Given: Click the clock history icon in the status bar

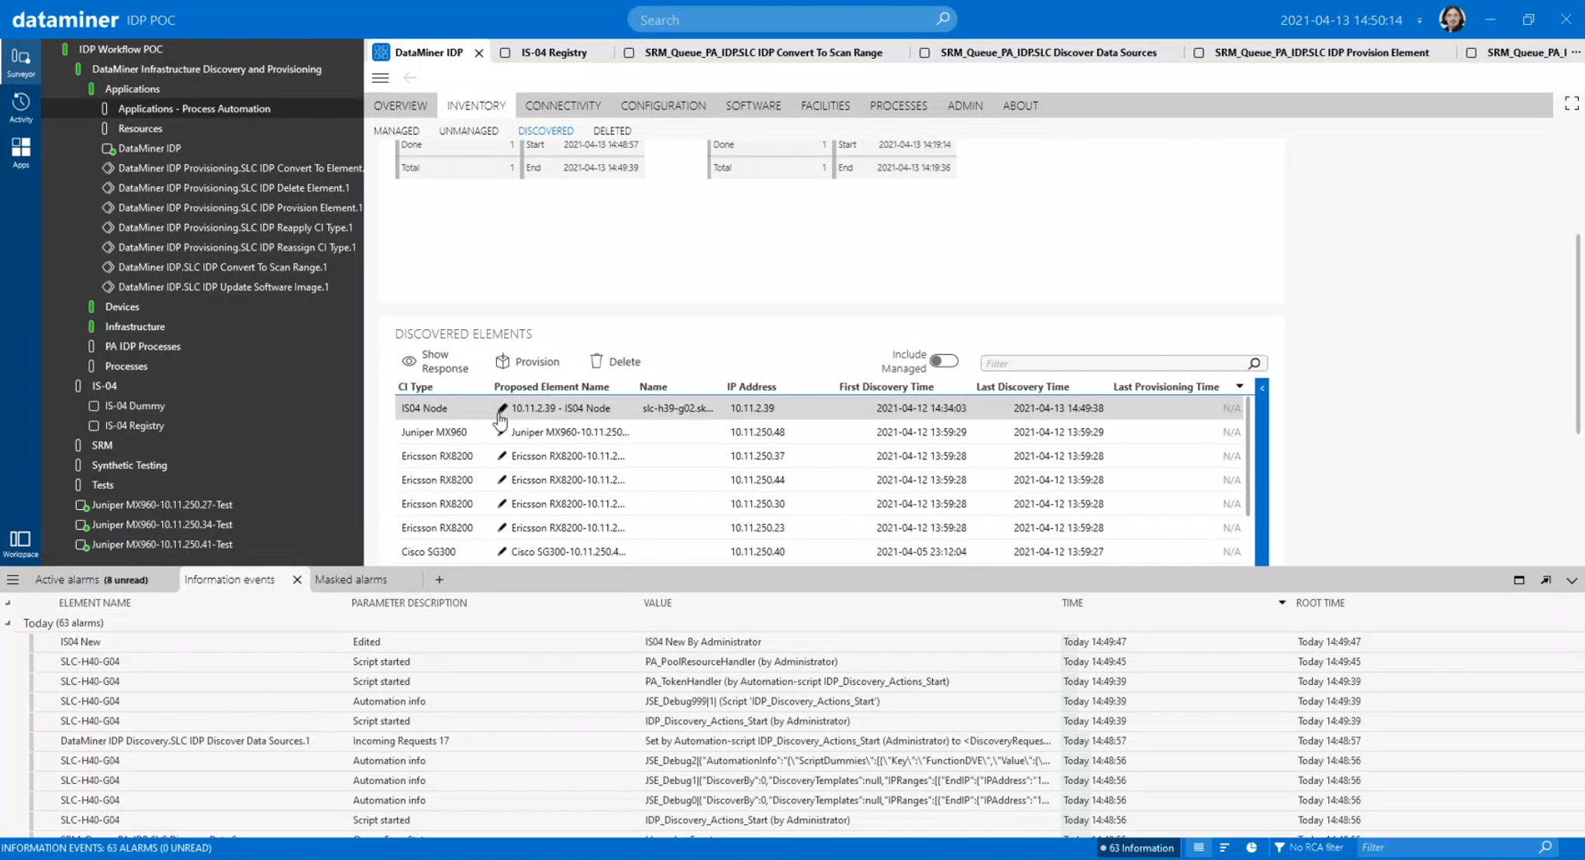Looking at the screenshot, I should tap(1251, 848).
